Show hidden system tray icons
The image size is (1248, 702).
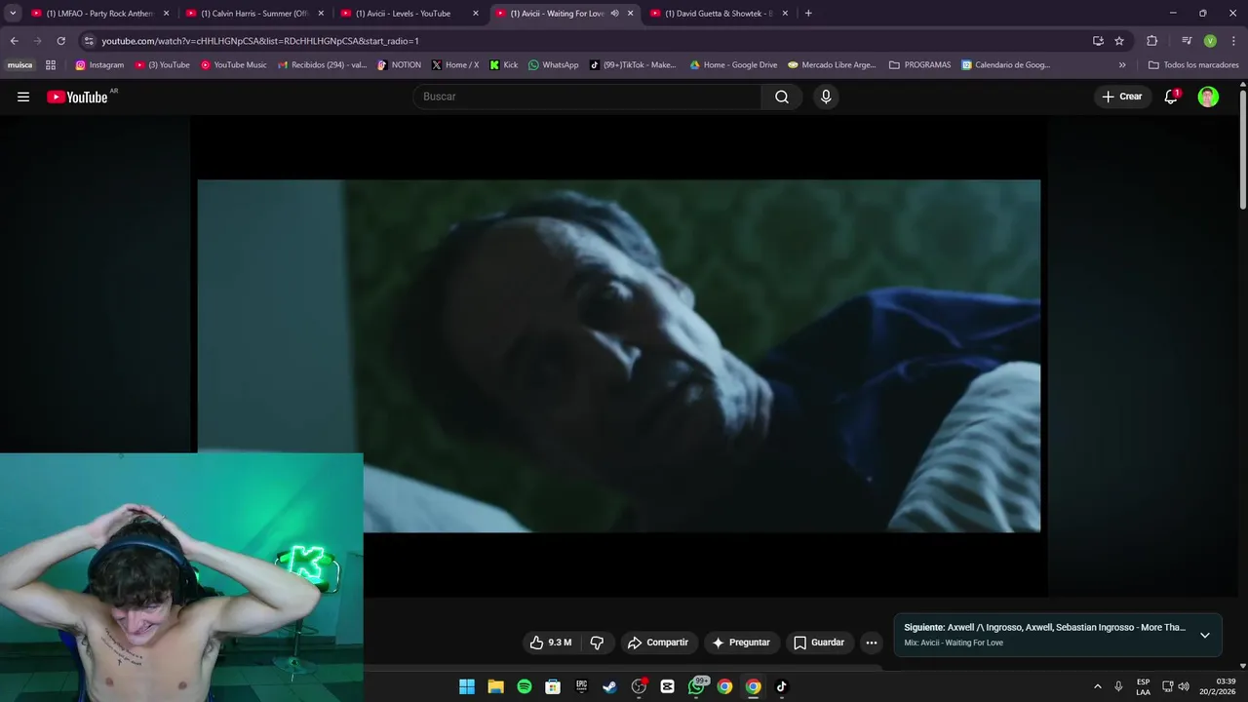point(1097,686)
